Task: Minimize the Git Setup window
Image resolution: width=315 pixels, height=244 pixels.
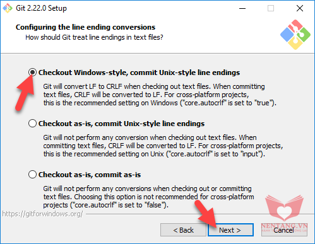Action: pyautogui.click(x=242, y=8)
